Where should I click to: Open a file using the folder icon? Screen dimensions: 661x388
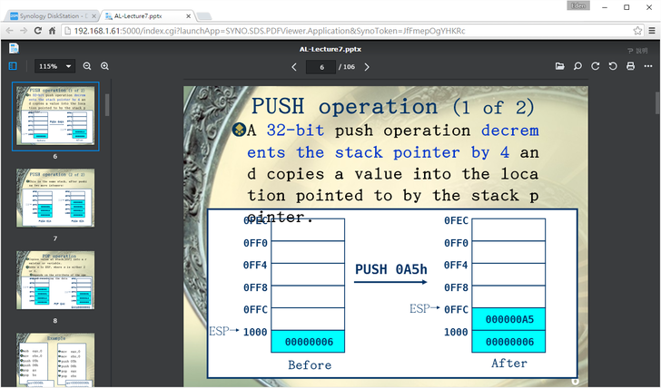(x=560, y=66)
